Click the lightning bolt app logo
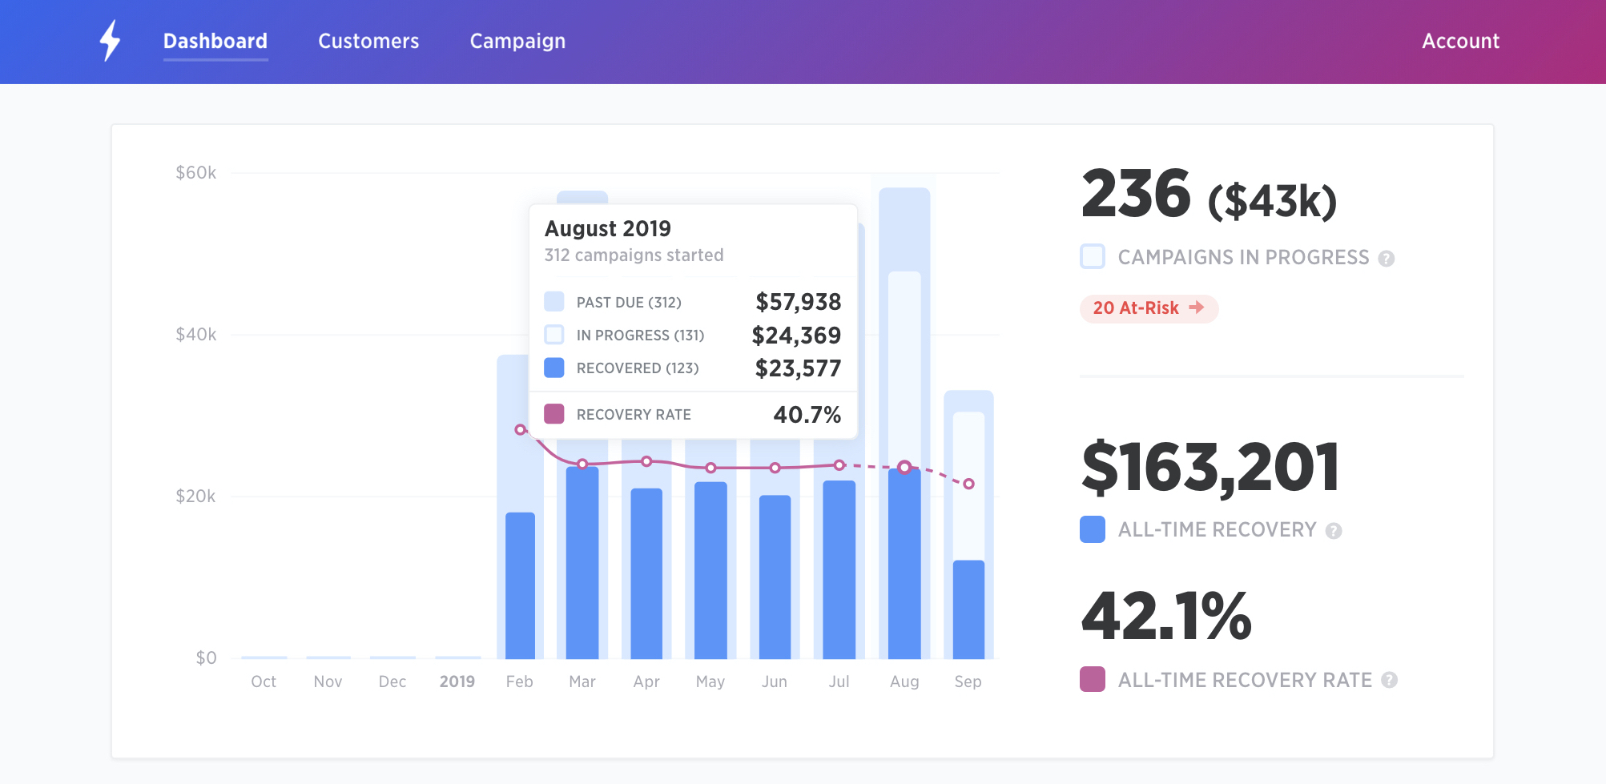 (110, 41)
